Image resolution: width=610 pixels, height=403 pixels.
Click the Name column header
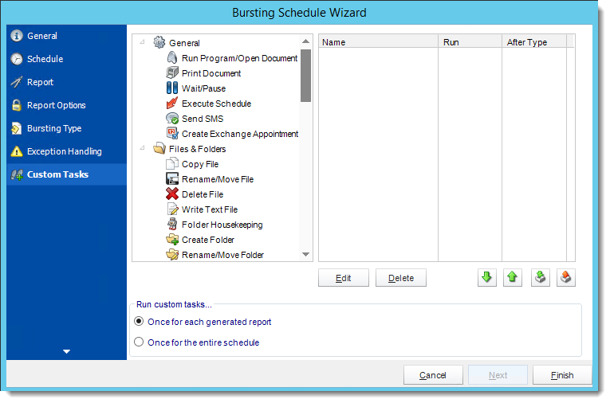pos(378,41)
